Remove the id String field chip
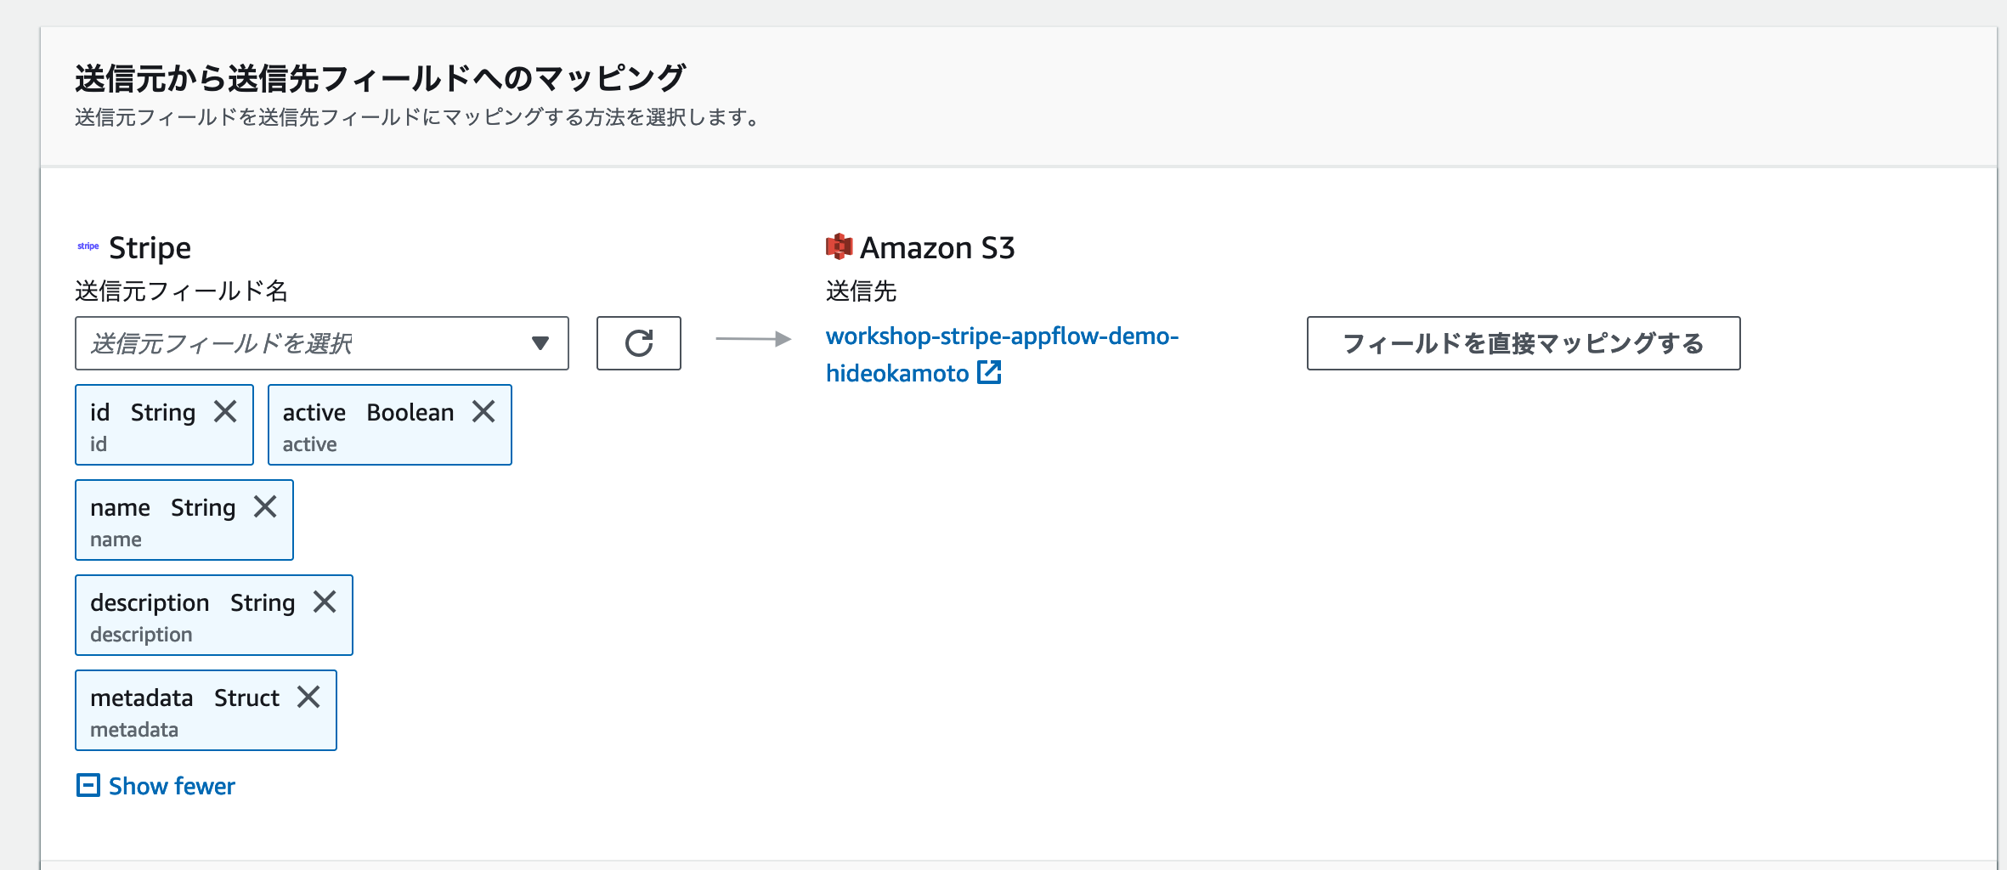Screen dimensions: 2007x870 pyautogui.click(x=227, y=411)
